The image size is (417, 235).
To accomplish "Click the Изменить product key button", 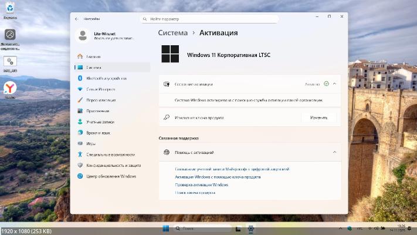I will (x=318, y=117).
